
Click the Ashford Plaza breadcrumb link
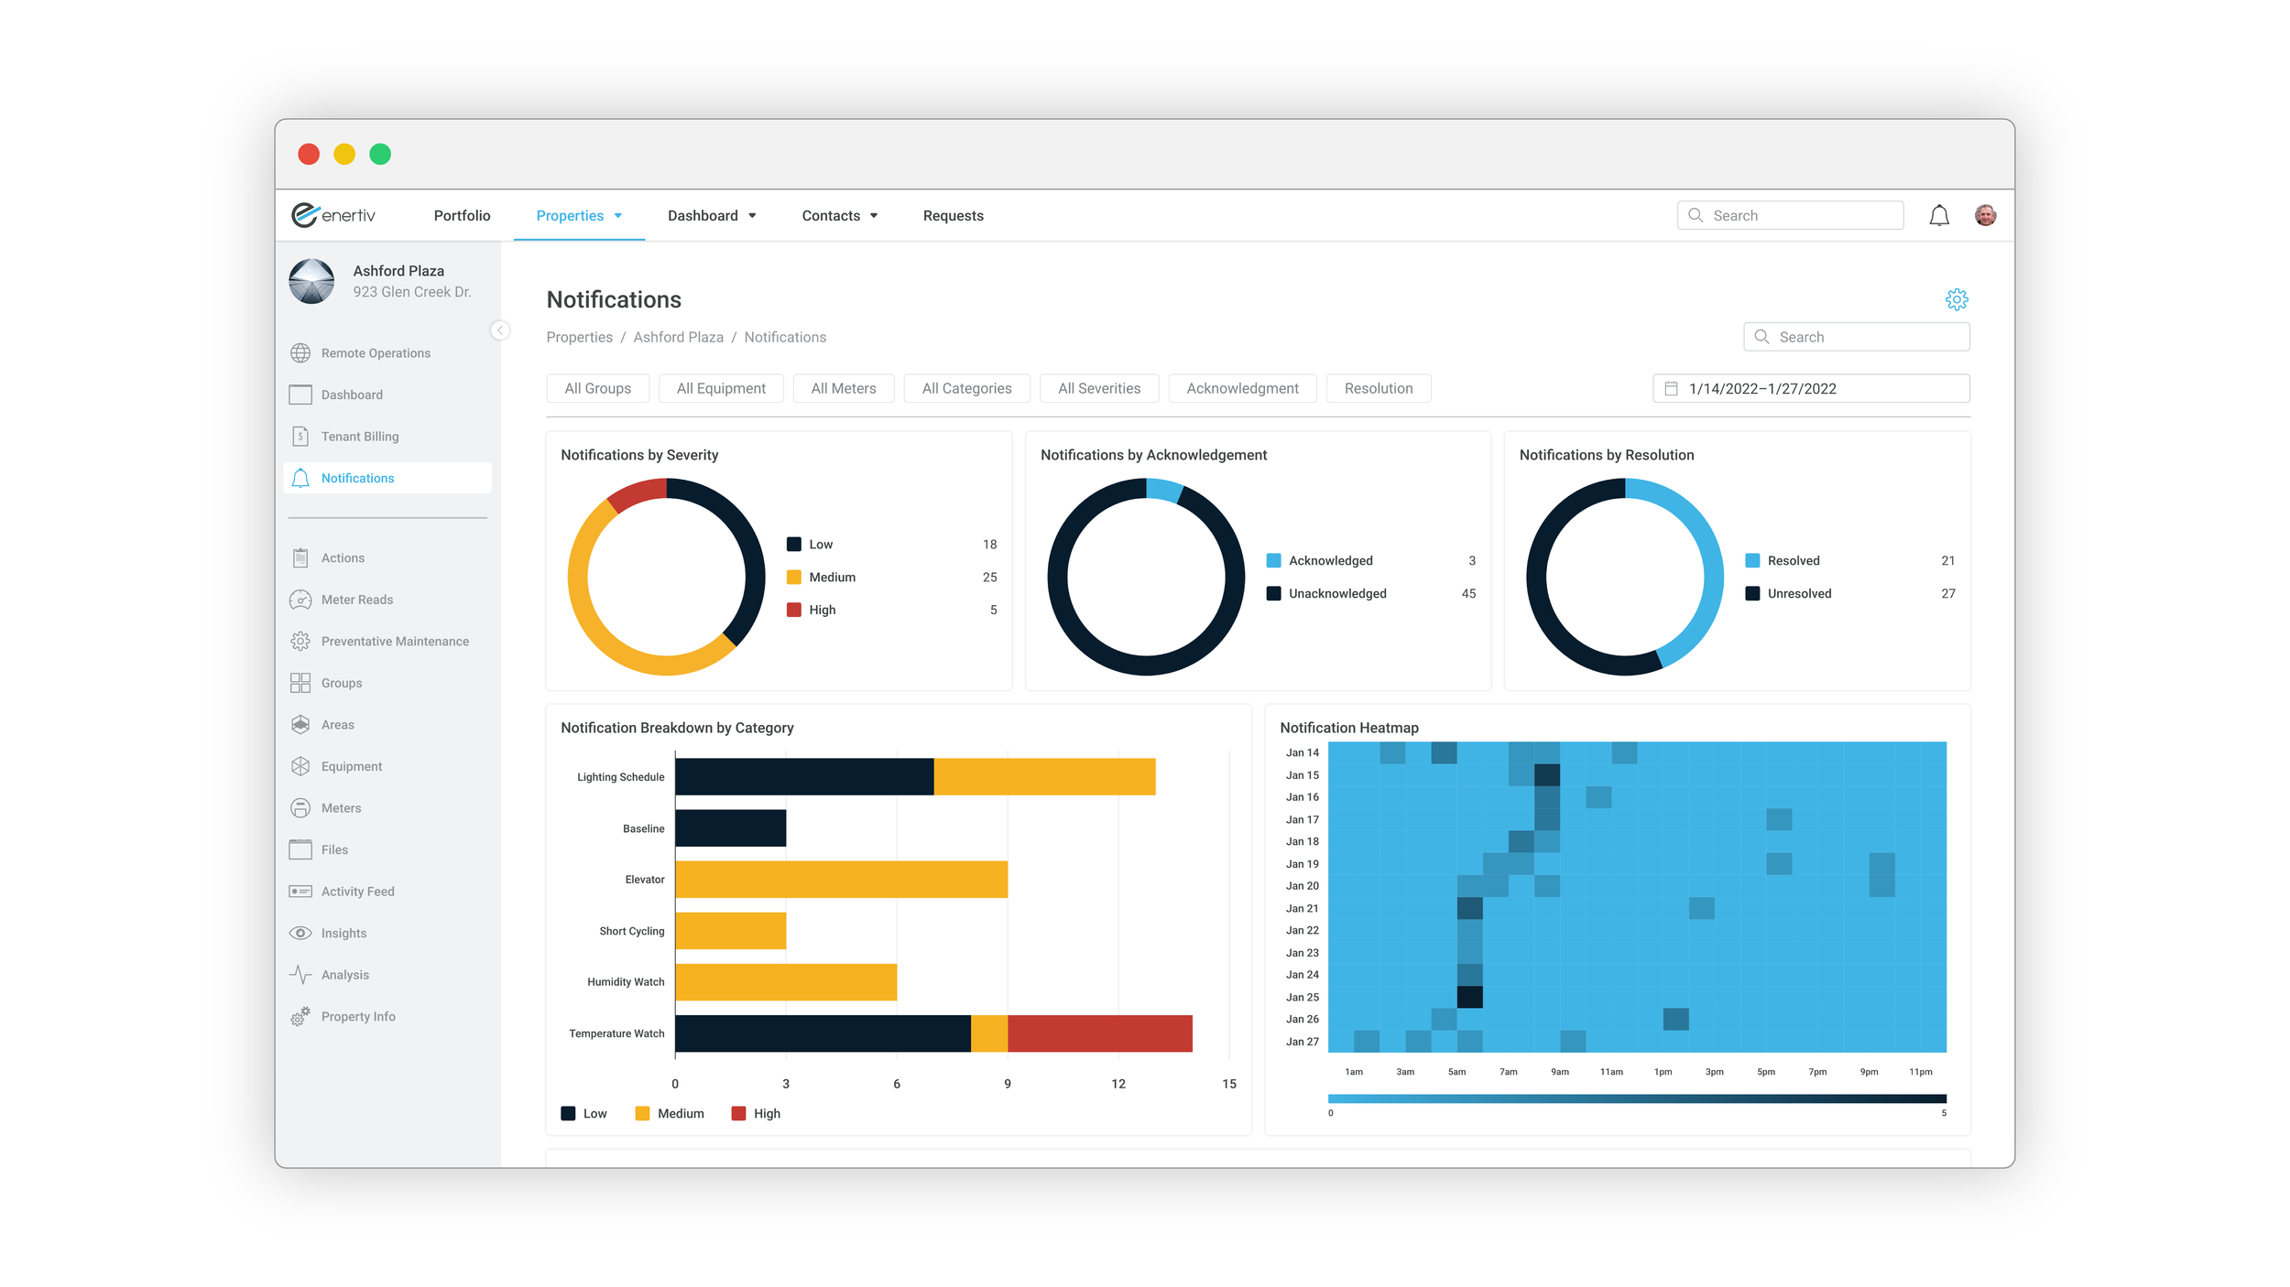click(x=678, y=338)
